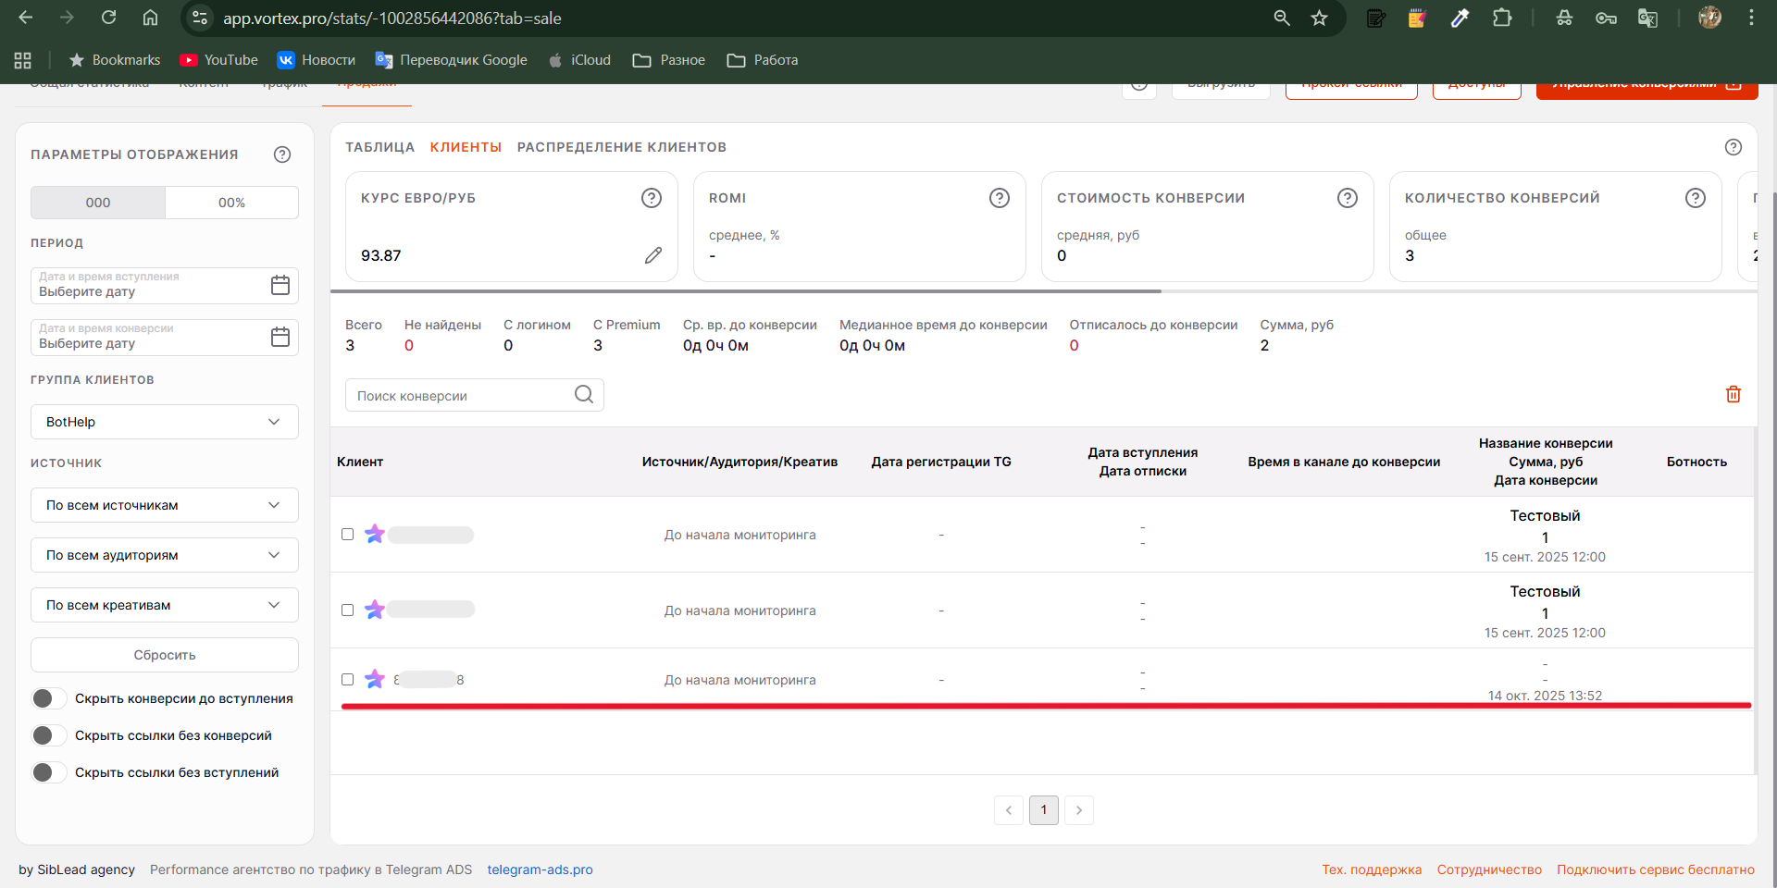The height and width of the screenshot is (888, 1777).
Task: Click help icon on conversion cost card
Action: click(1347, 198)
